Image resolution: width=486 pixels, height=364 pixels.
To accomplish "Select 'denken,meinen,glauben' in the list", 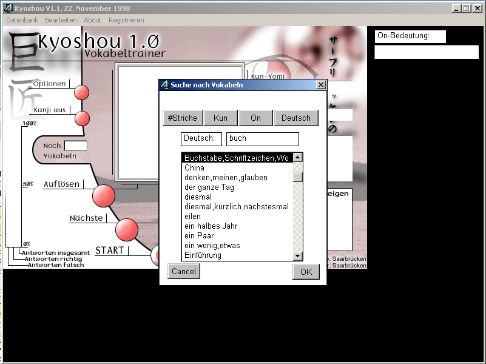I will (226, 178).
